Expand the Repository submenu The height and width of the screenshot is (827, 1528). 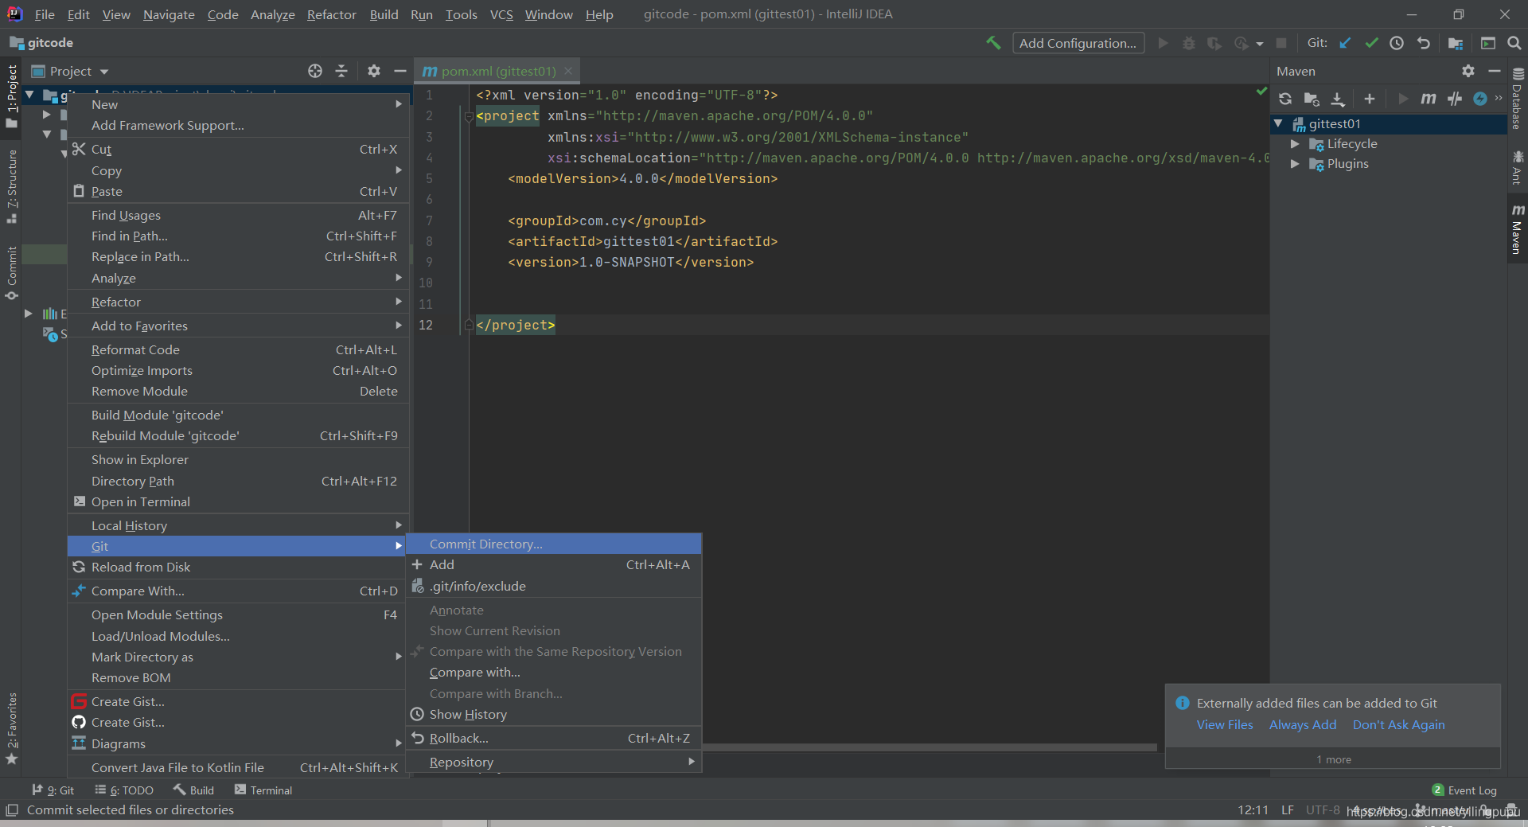(554, 762)
